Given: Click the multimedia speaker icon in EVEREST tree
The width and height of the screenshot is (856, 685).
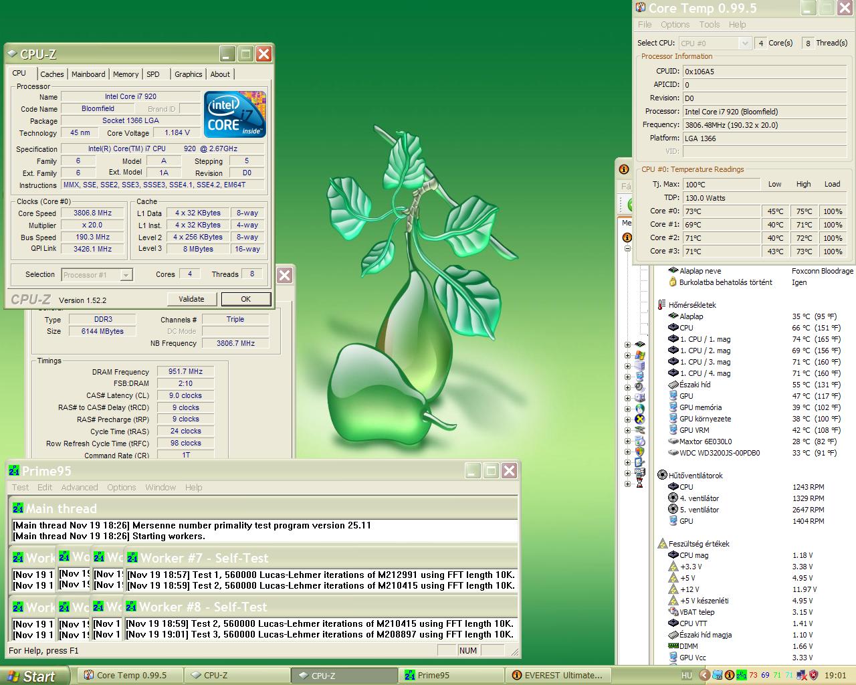Looking at the screenshot, I should point(640,387).
